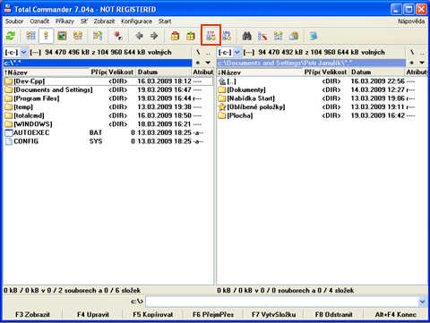This screenshot has height=323, width=430.
Task: Open the Zobrazit menu
Action: pyautogui.click(x=104, y=21)
